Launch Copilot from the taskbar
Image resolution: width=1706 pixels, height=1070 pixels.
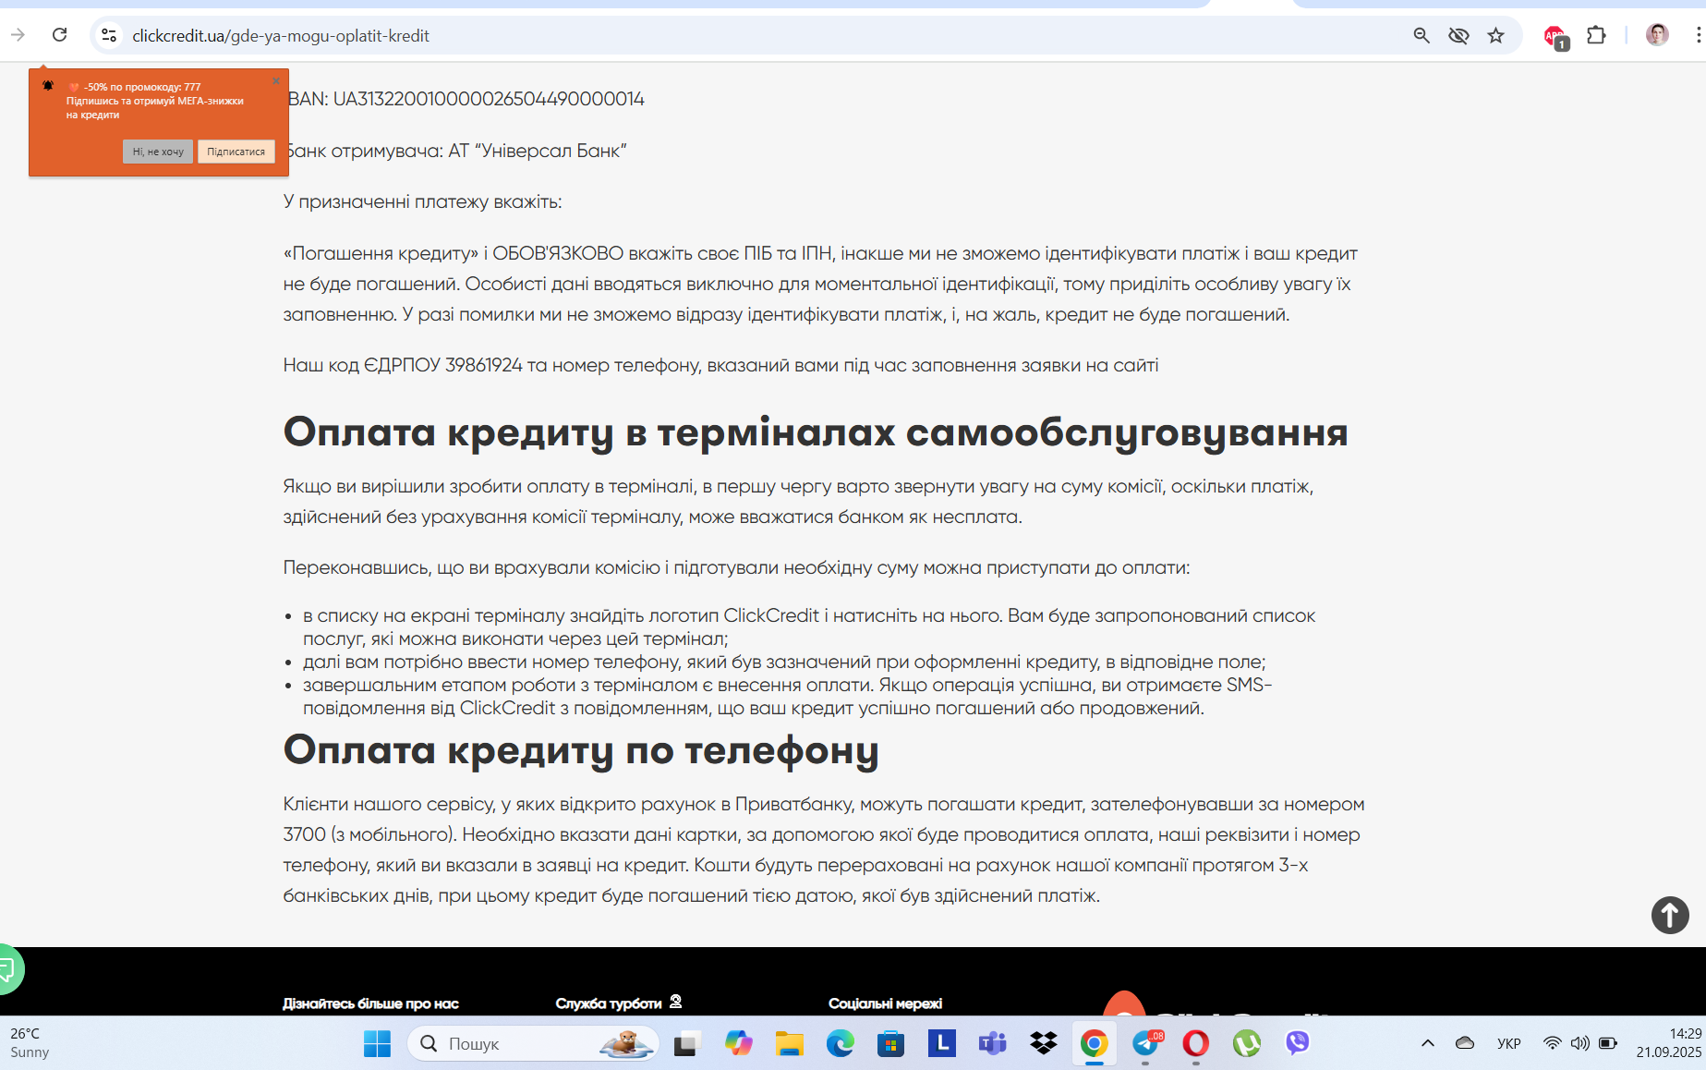tap(738, 1044)
